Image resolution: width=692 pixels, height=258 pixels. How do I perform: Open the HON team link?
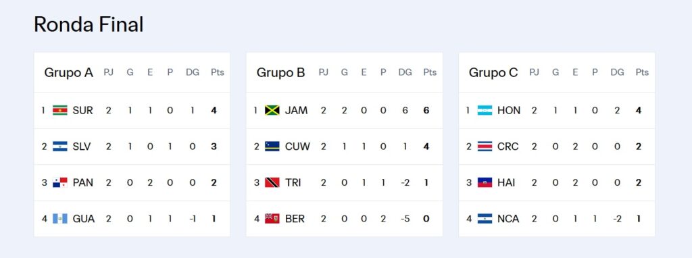pos(509,110)
